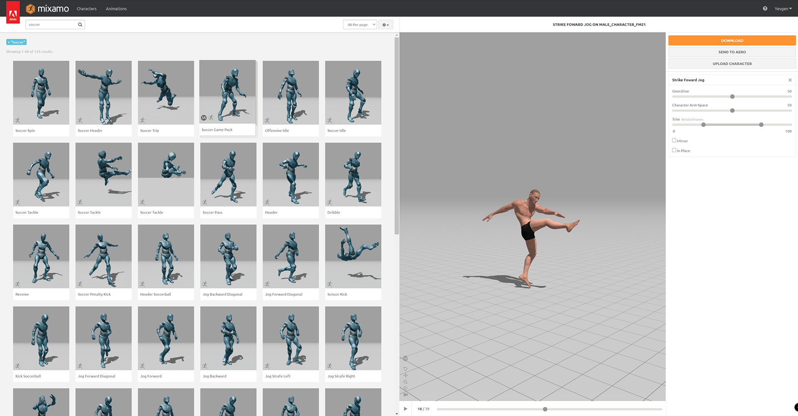
Task: Click the "Dribble" label text
Action: pos(334,213)
